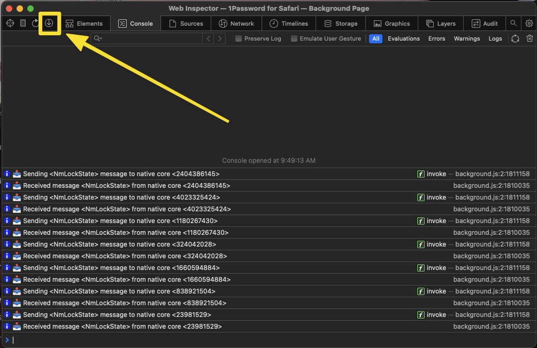Viewport: 537px width, 348px height.
Task: Open the Inspector settings gear icon
Action: pyautogui.click(x=529, y=23)
